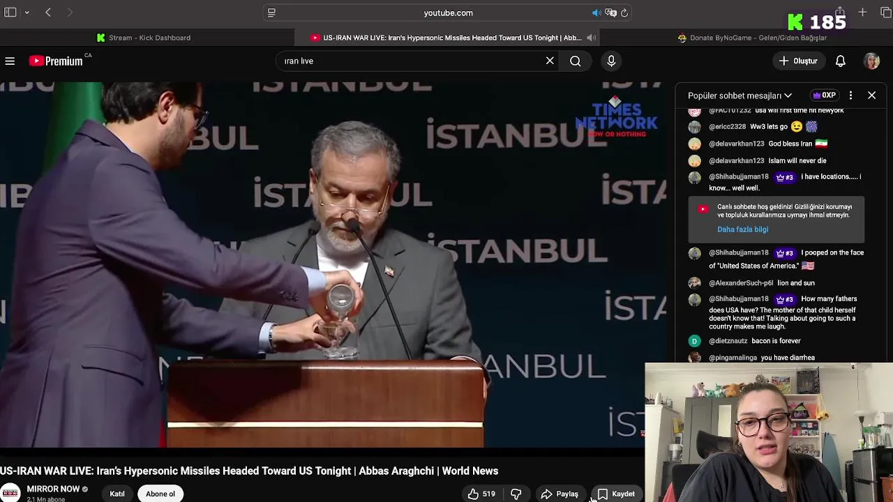Like the video with thumbs-up icon
The image size is (893, 502).
click(474, 494)
